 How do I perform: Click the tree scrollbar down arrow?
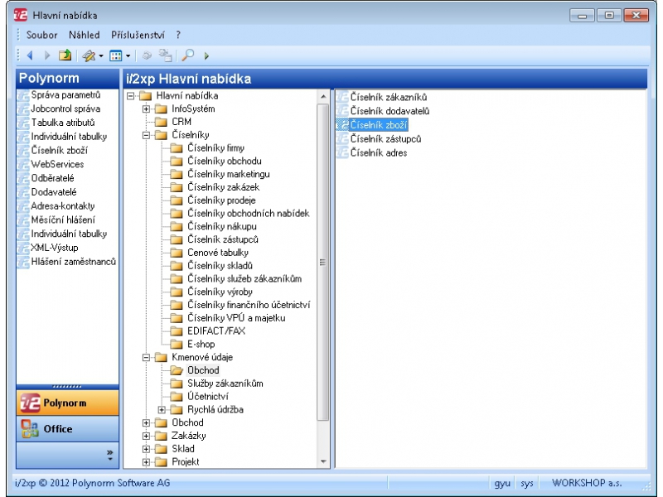[x=323, y=461]
